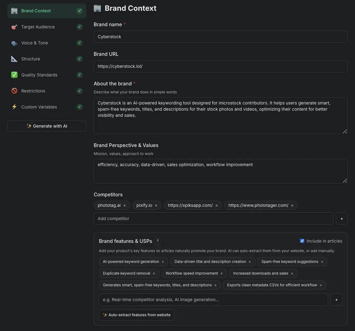Remove the Generates smart, spam-free keywords feature
This screenshot has width=355, height=331.
click(x=215, y=285)
